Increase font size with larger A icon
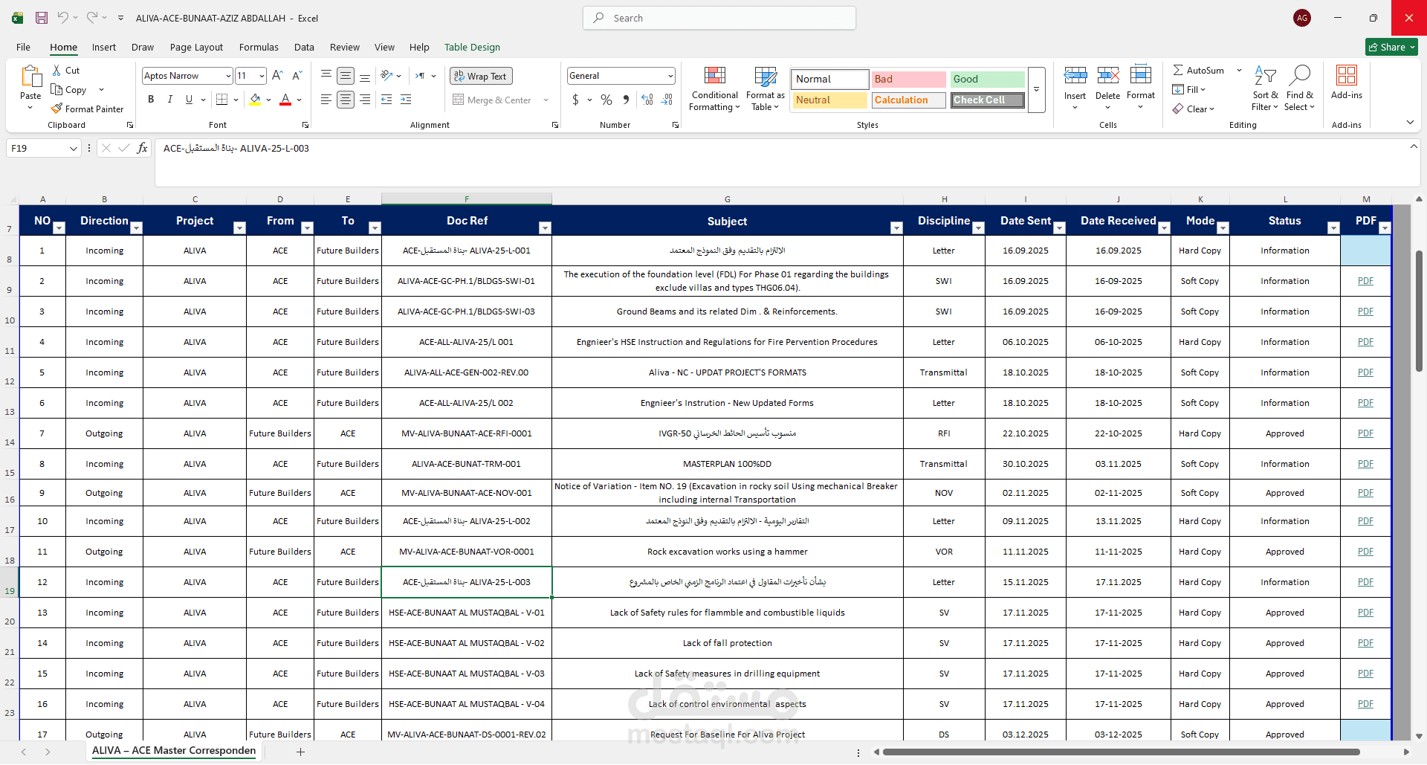 277,75
